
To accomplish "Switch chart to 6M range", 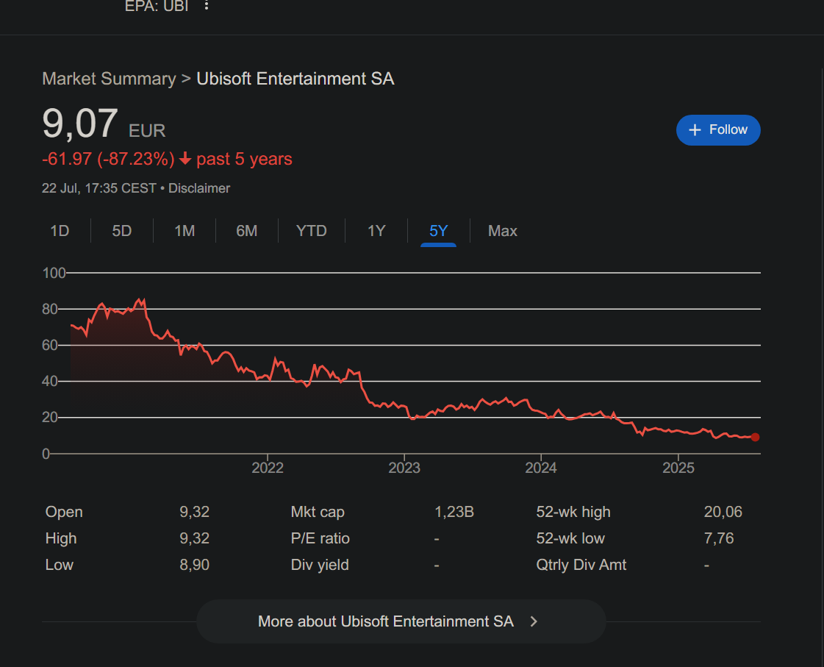I will point(247,231).
